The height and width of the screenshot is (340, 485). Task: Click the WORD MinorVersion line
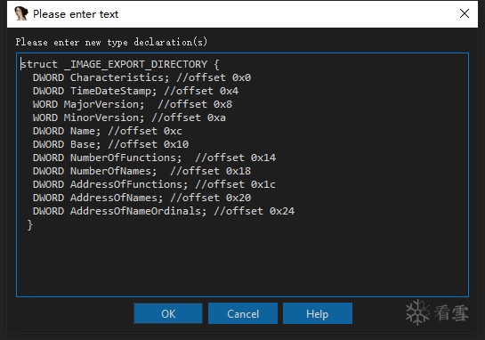point(129,117)
